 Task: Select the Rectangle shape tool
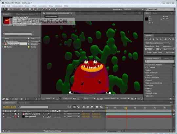point(30,9)
